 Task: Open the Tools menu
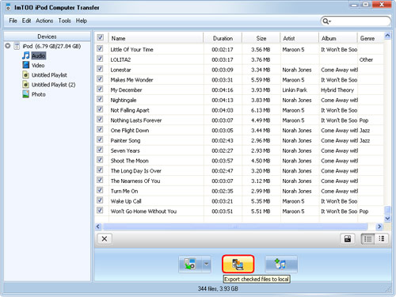pos(64,21)
